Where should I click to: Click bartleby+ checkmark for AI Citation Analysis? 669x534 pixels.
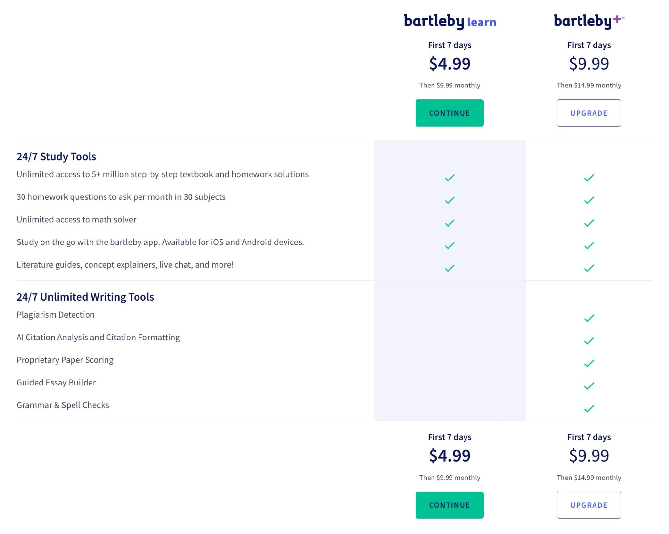click(x=589, y=341)
